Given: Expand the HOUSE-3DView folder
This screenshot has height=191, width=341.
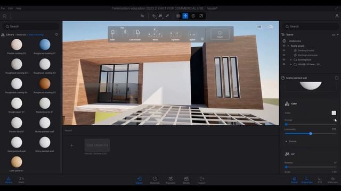Looking at the screenshot, I should point(291,64).
